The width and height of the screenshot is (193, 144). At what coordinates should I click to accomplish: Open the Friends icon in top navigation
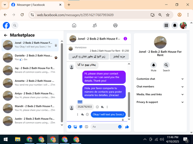coord(95,25)
